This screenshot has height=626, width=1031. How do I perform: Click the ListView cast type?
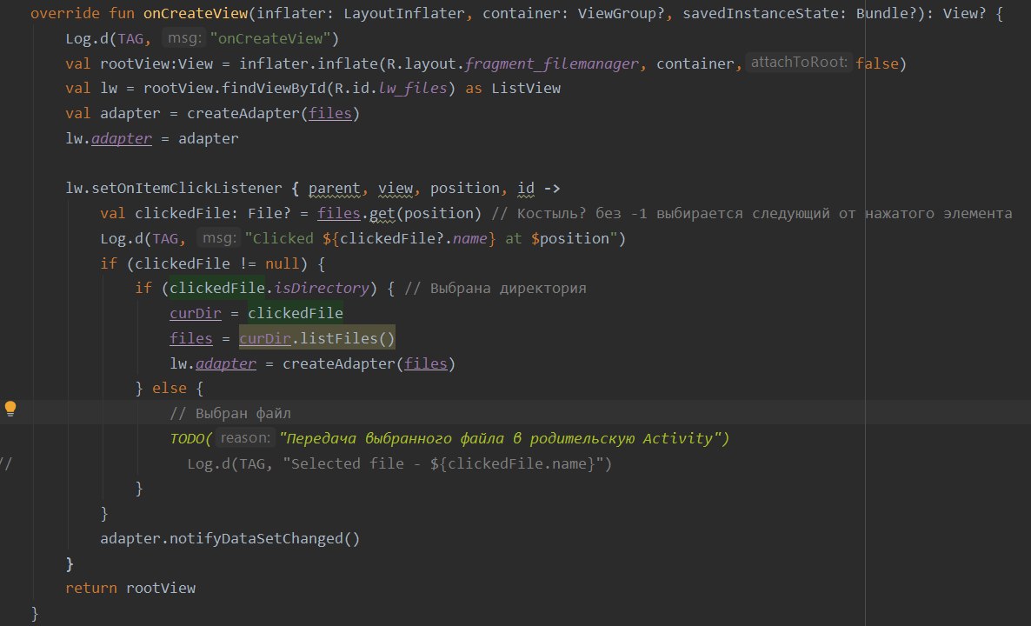click(526, 89)
